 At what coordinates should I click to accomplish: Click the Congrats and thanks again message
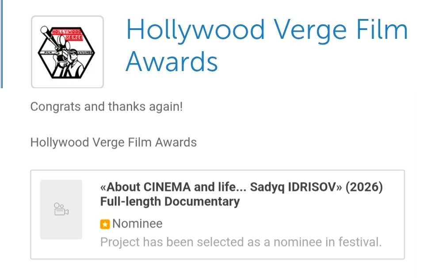click(107, 107)
